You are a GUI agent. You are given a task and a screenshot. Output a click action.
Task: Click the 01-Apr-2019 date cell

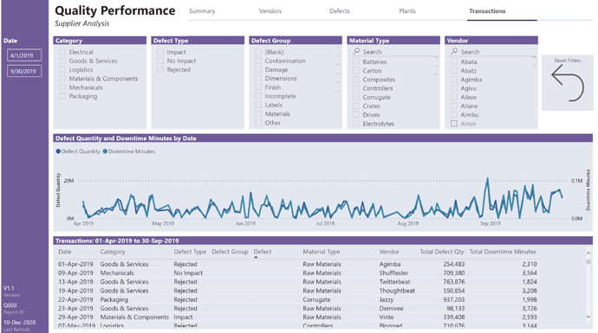(75, 264)
